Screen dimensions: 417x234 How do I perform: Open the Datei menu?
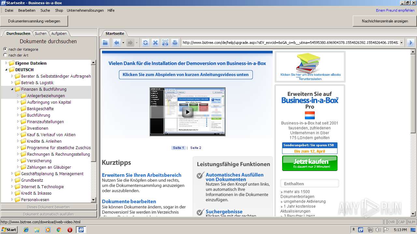[x=9, y=10]
